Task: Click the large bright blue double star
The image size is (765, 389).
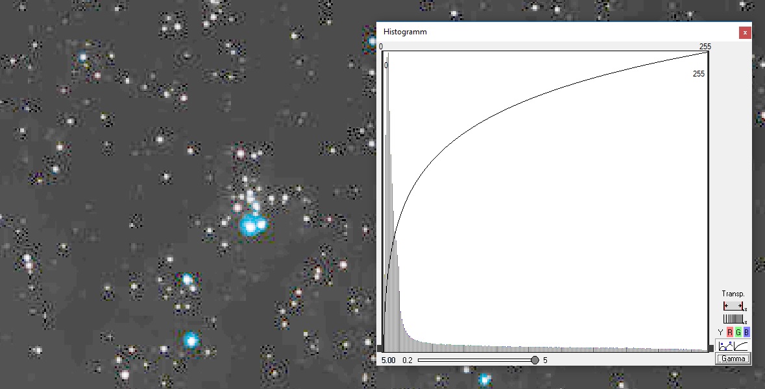Action: pyautogui.click(x=252, y=226)
